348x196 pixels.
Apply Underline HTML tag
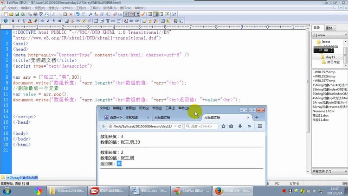pos(24,21)
